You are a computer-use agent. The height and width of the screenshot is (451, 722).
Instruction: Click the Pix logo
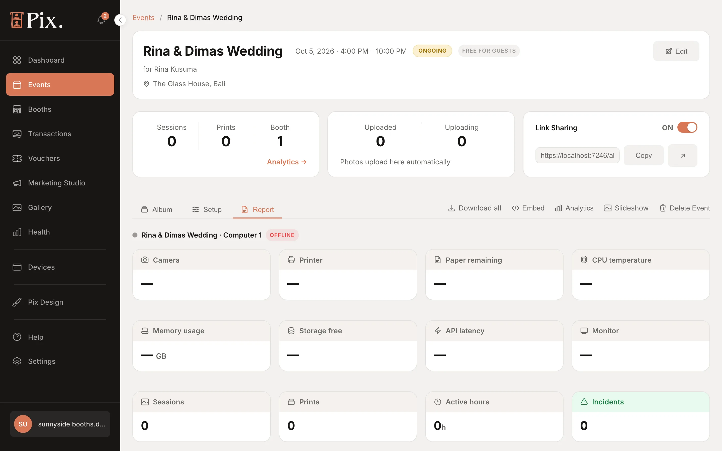click(x=36, y=20)
